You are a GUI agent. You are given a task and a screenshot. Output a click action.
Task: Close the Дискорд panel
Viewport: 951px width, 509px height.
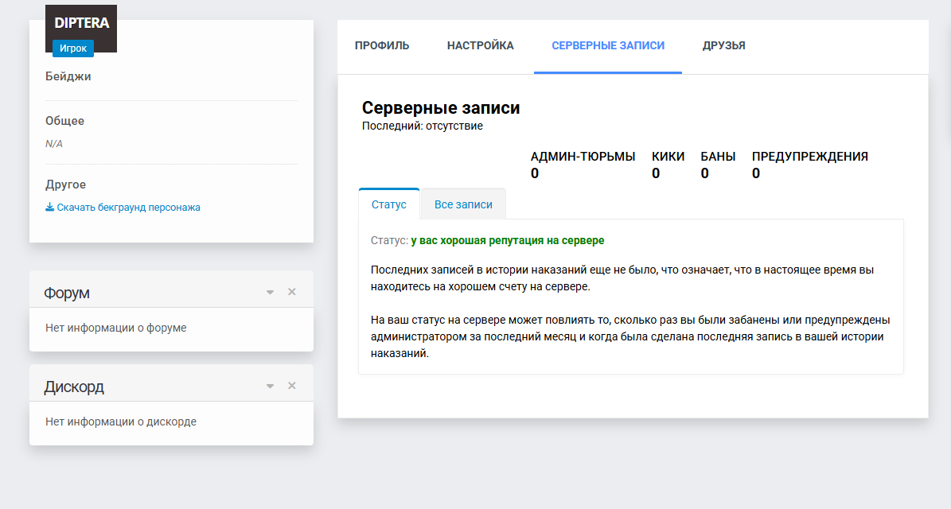tap(291, 386)
